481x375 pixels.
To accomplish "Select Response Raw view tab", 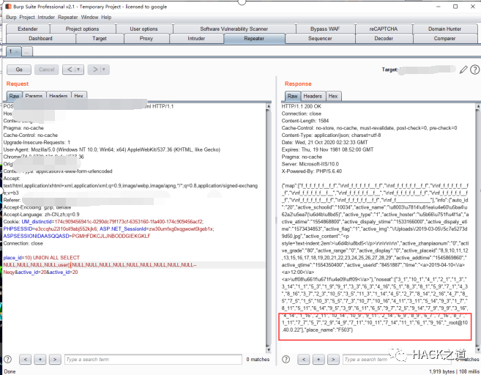I will pyautogui.click(x=293, y=96).
